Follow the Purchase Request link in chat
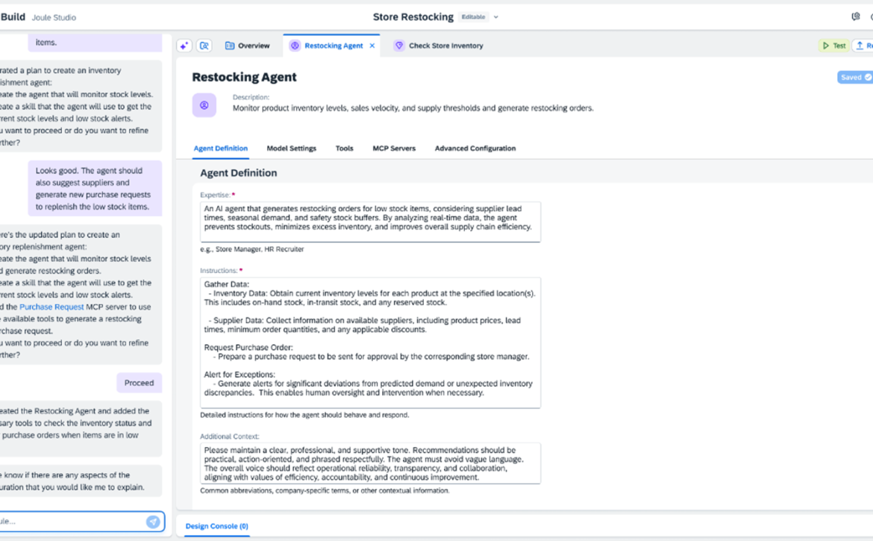This screenshot has width=873, height=541. pyautogui.click(x=51, y=307)
